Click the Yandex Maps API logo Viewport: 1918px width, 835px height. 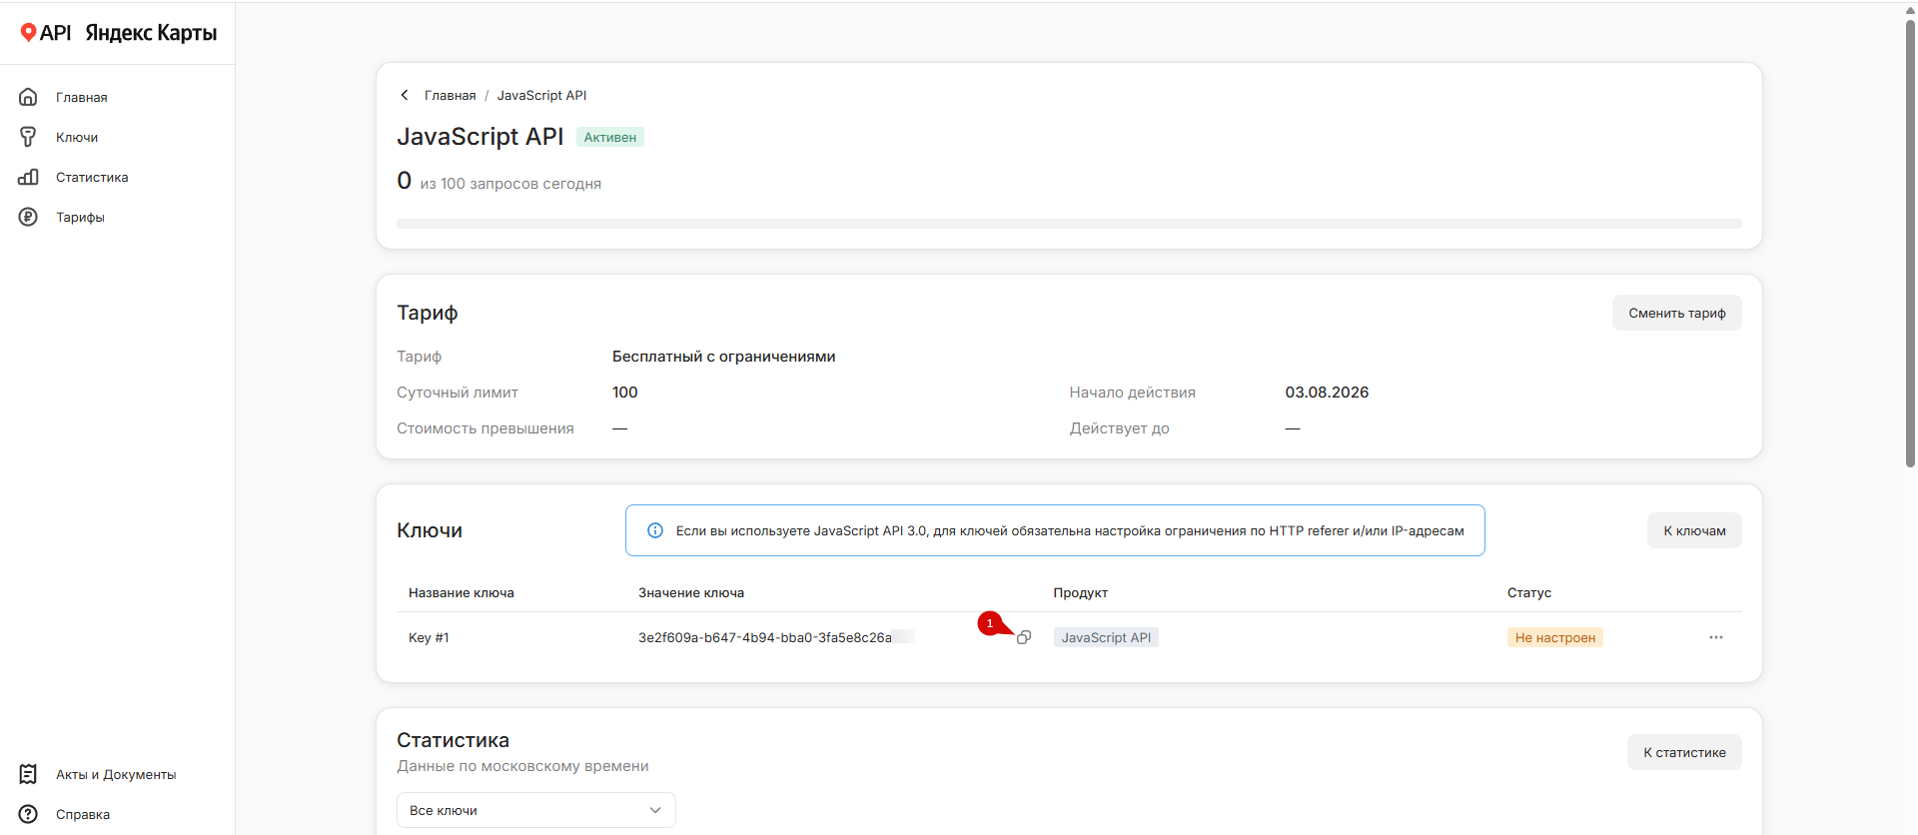[x=118, y=33]
